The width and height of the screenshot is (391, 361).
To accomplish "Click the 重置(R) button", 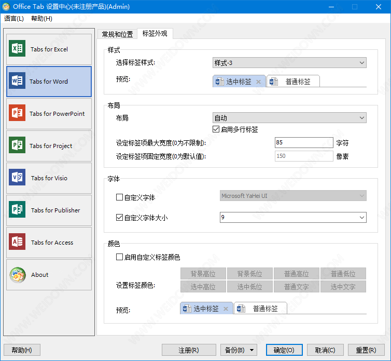I will pyautogui.click(x=366, y=350).
